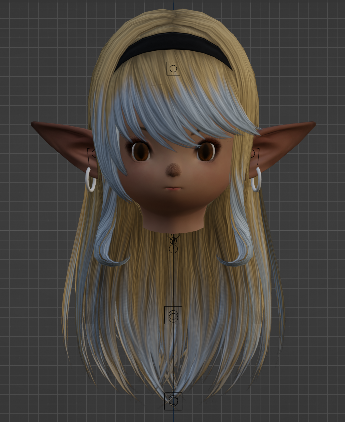Viewport: 345px width, 422px height.
Task: Select the square bone widget at the hair tips
Action: click(173, 401)
